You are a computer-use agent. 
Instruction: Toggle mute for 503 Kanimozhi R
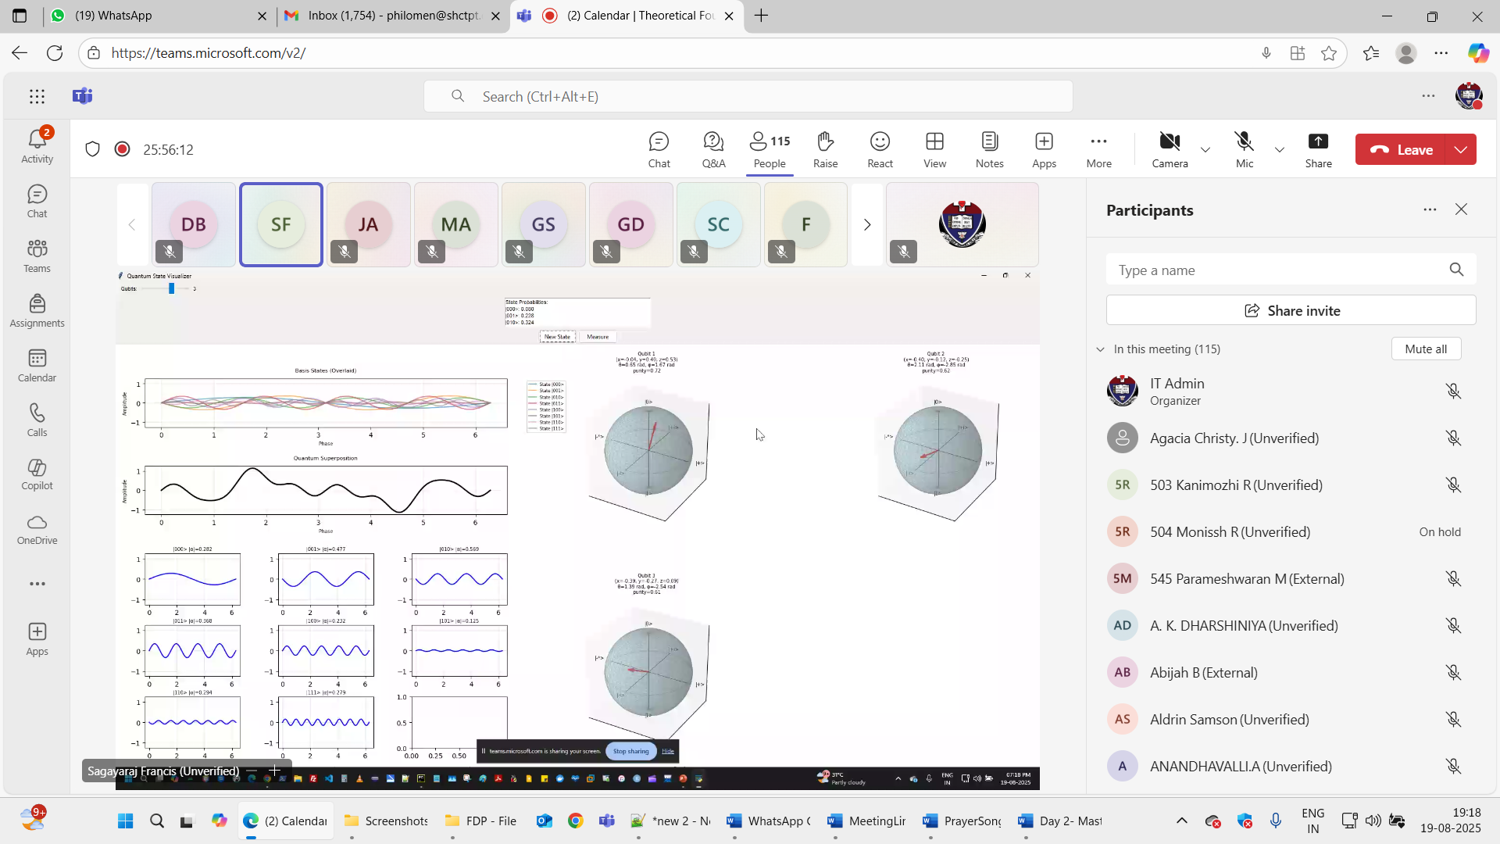point(1453,485)
